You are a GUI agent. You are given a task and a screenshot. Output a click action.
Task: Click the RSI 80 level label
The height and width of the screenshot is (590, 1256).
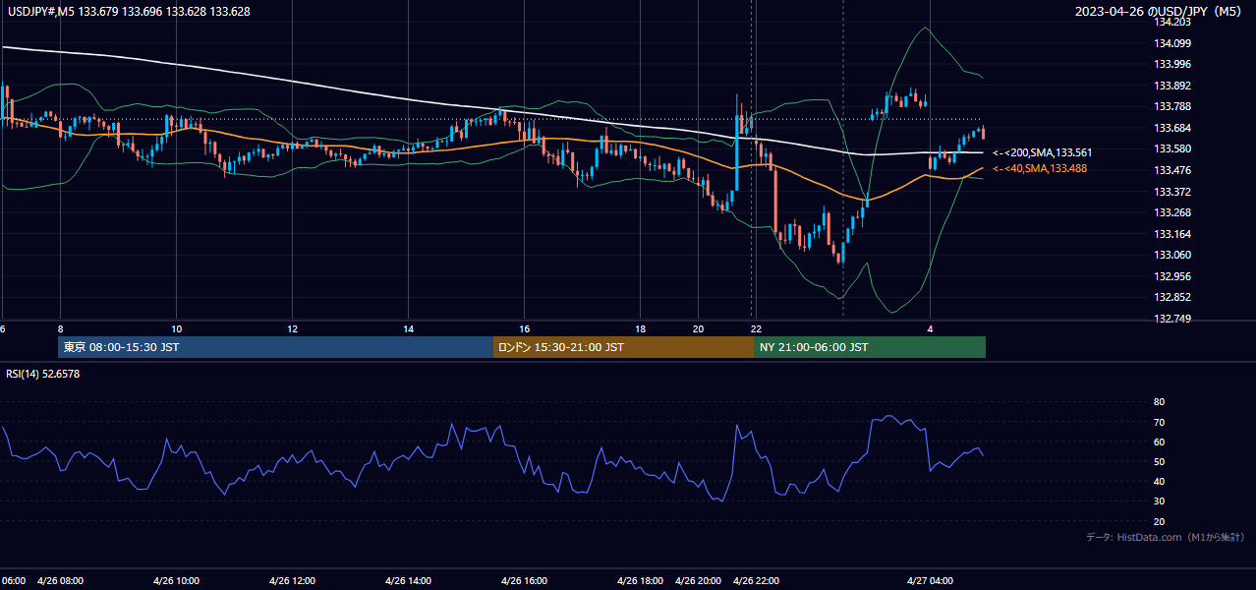[1159, 402]
